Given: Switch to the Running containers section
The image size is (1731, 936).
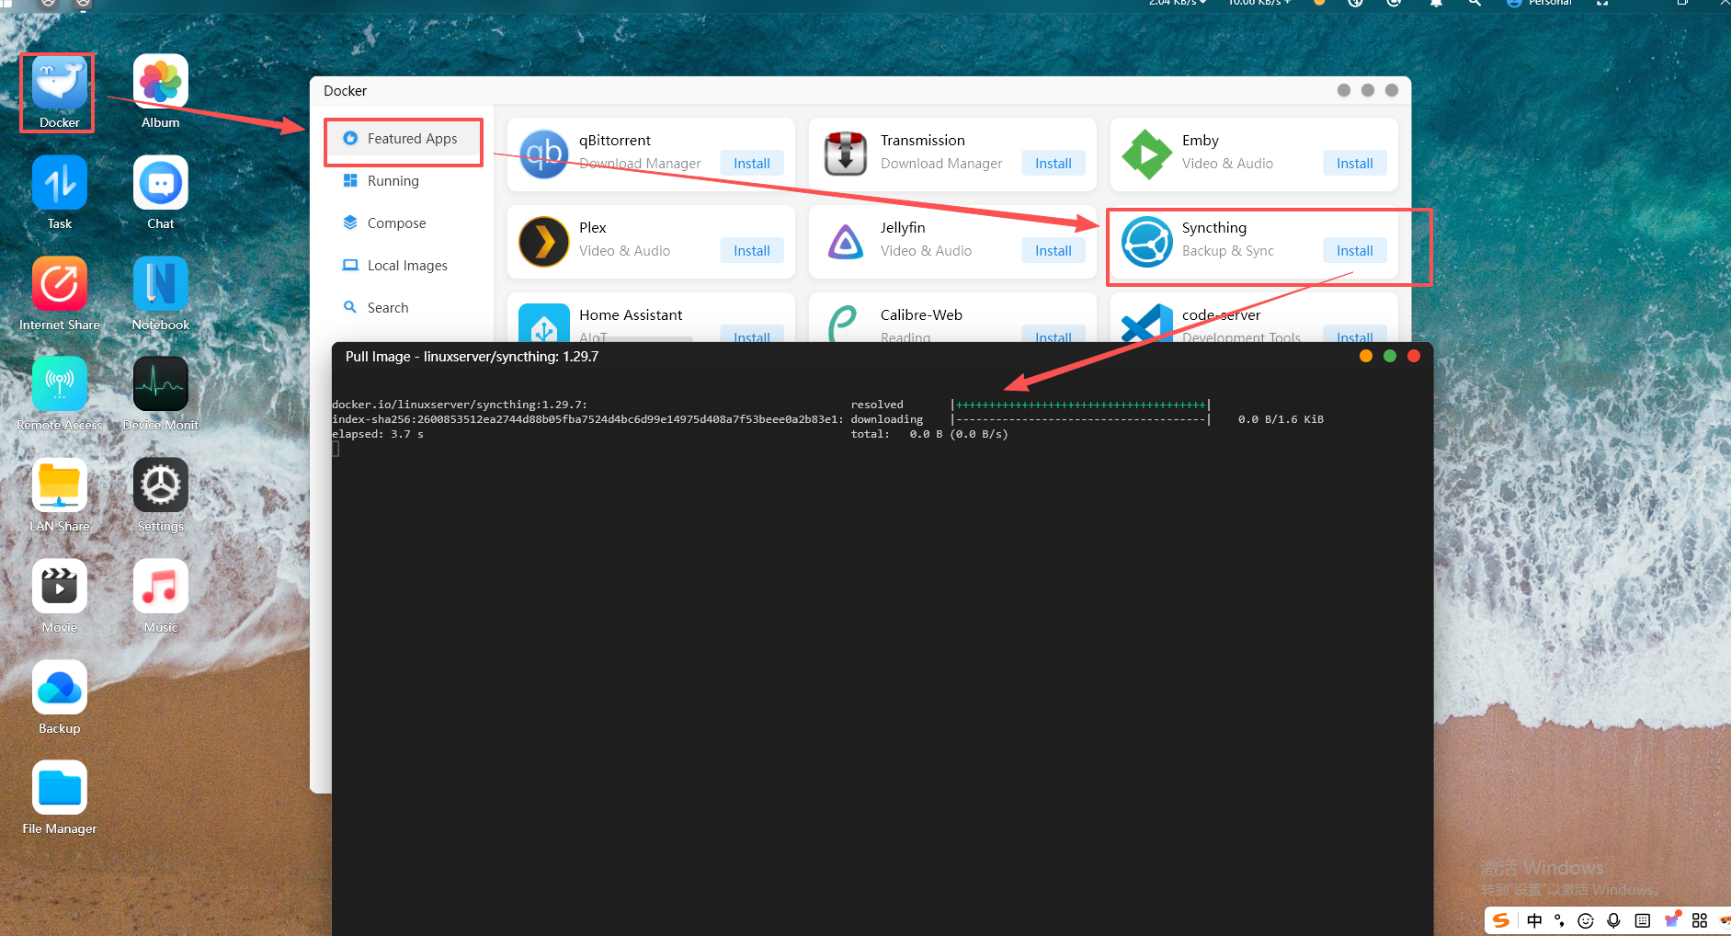Looking at the screenshot, I should click(x=403, y=181).
